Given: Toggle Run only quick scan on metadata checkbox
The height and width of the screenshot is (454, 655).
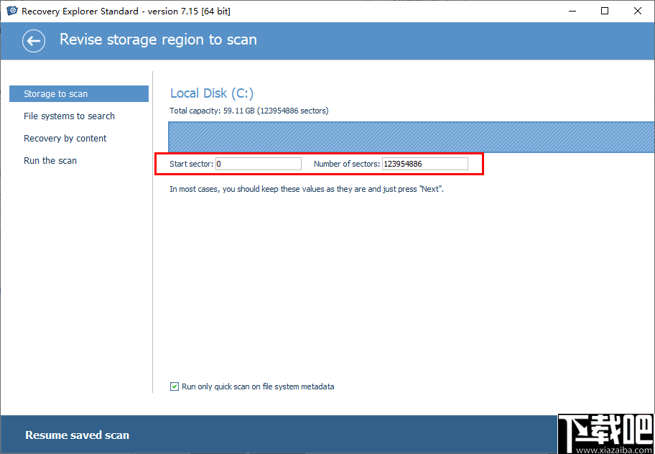Looking at the screenshot, I should pos(175,386).
